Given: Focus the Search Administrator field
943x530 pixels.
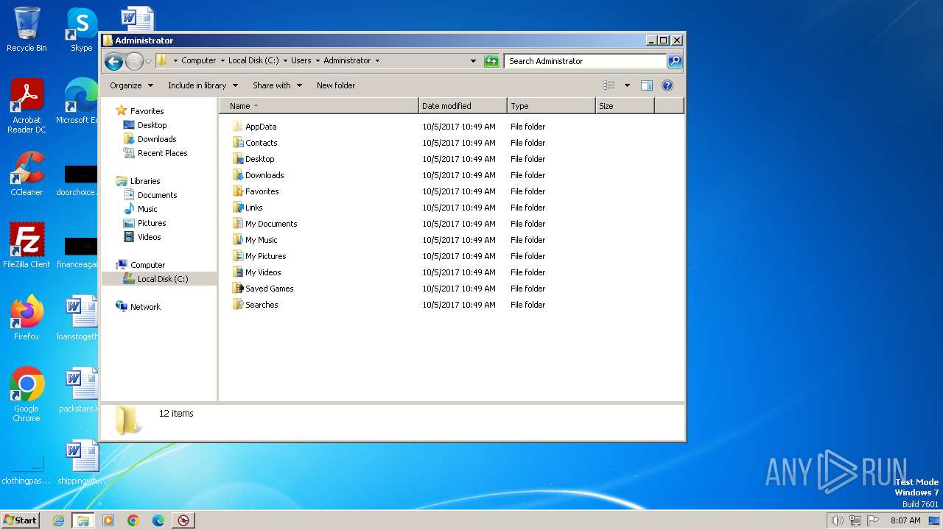Looking at the screenshot, I should [x=586, y=61].
